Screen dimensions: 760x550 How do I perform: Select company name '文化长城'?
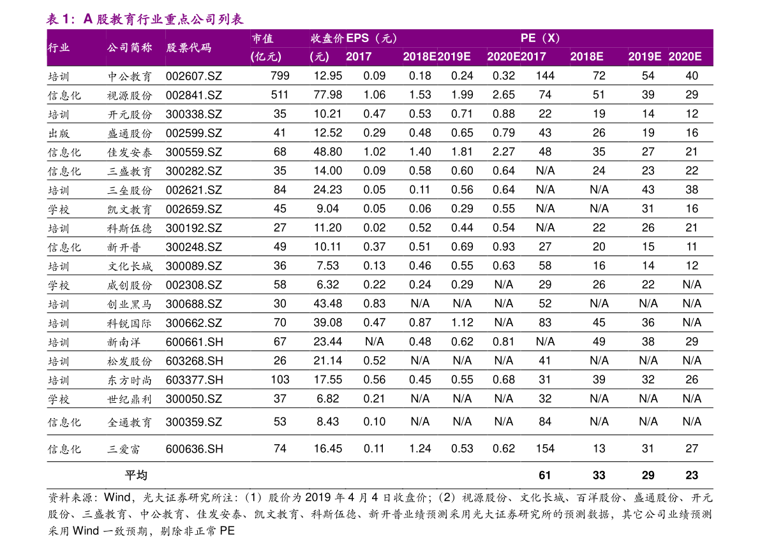point(130,266)
